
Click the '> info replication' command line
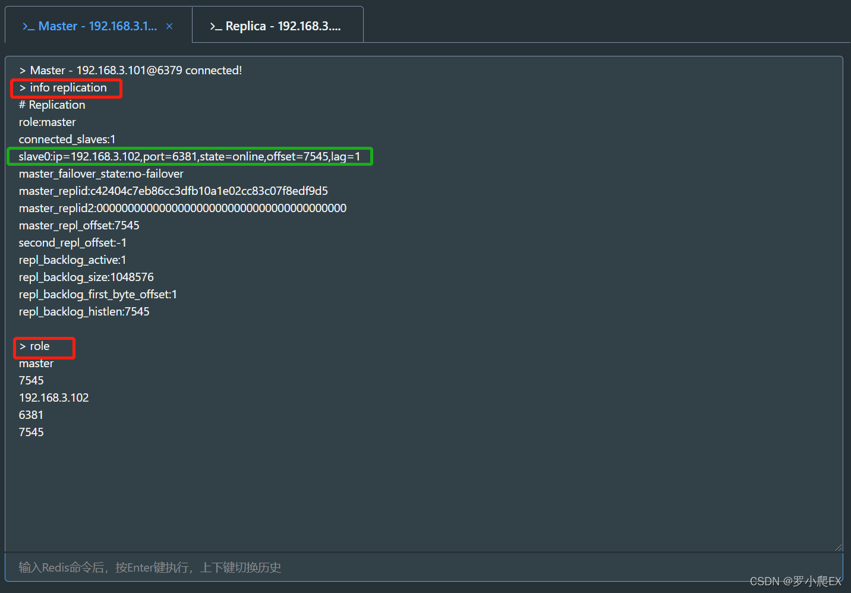click(x=63, y=87)
